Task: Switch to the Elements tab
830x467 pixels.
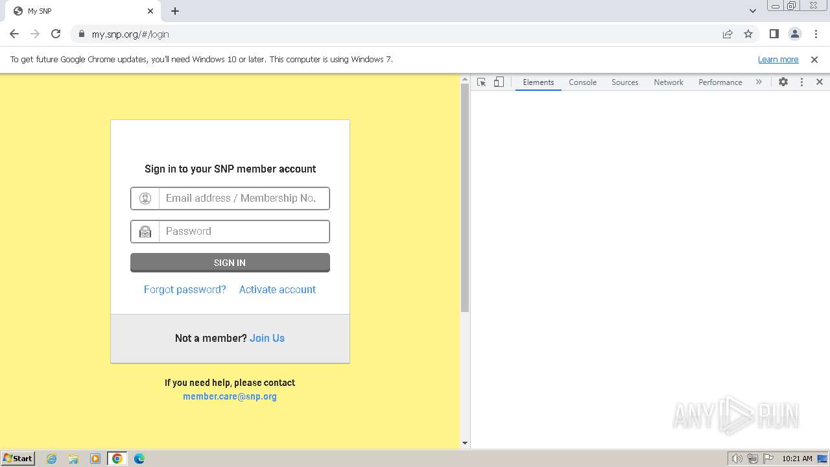Action: click(538, 82)
